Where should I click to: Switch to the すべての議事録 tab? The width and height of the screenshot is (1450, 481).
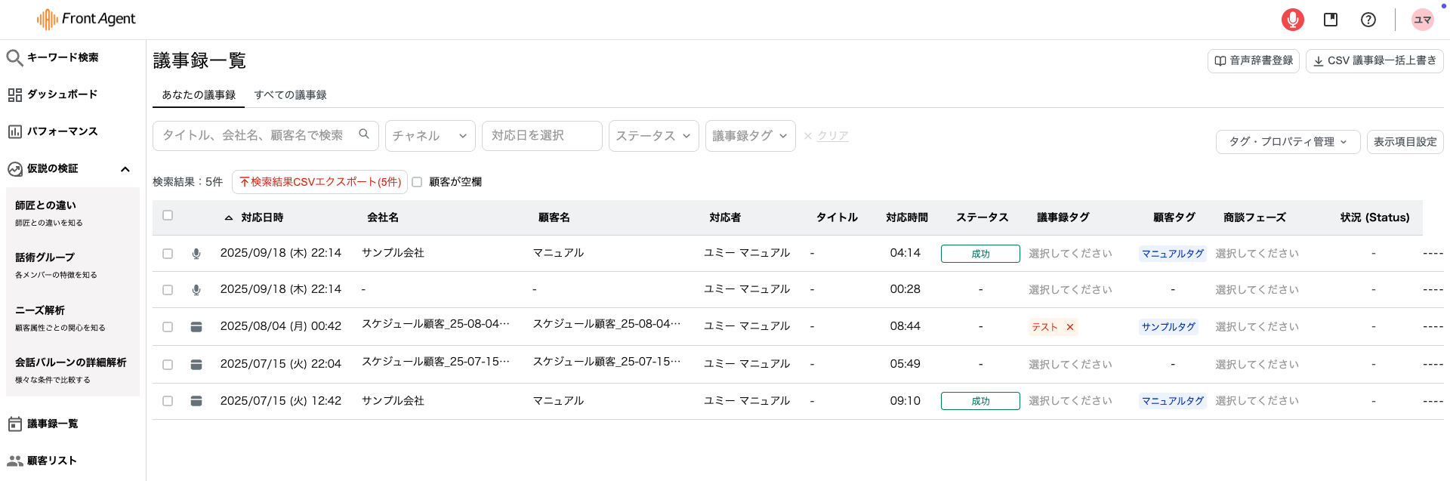(290, 95)
